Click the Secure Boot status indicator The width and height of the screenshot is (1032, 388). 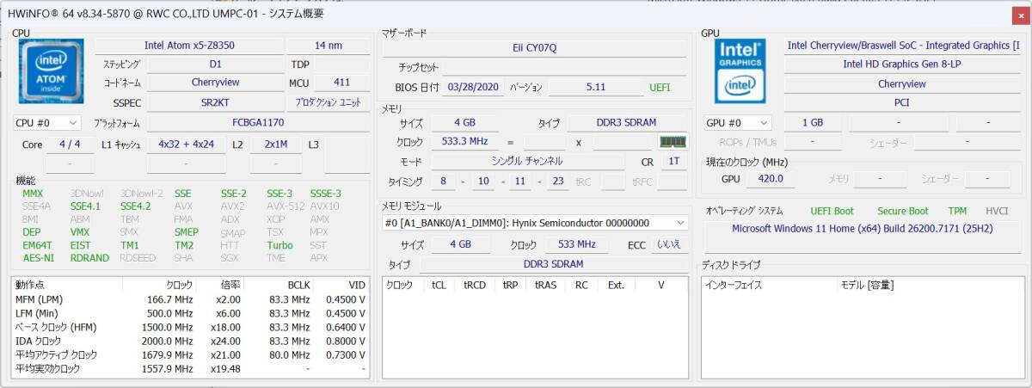[x=902, y=211]
